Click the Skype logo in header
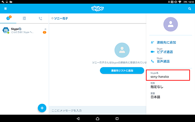The image size is (195, 122). point(97,8)
